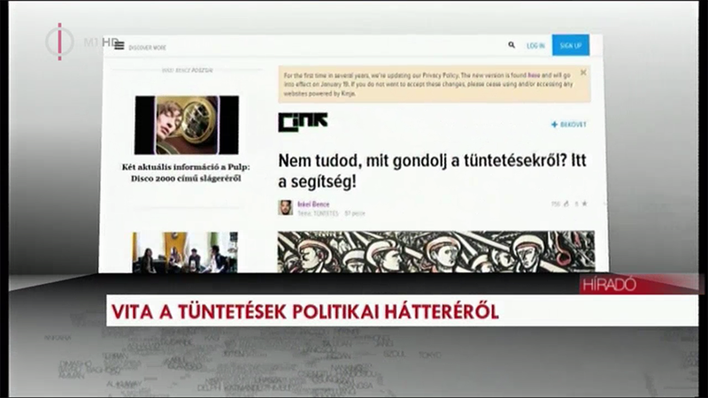This screenshot has width=708, height=398.
Task: Open the TÜNTETÉS topic tag
Action: pos(326,213)
